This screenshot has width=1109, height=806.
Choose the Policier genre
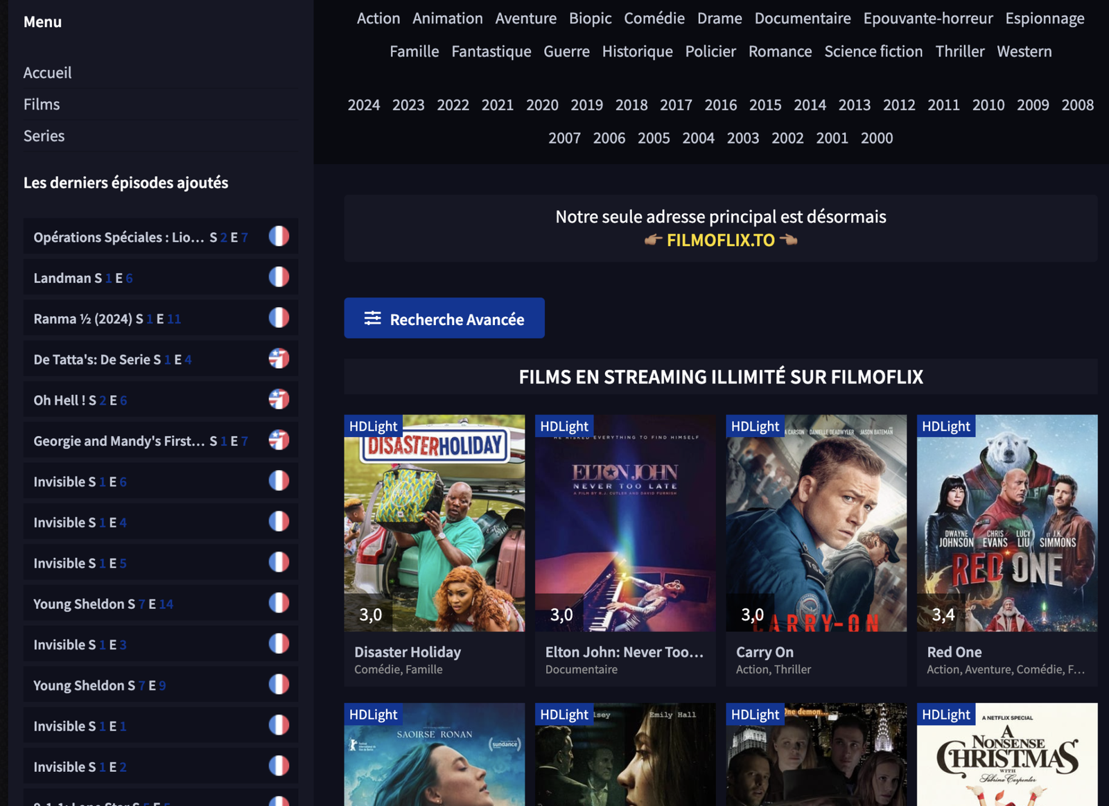(710, 51)
